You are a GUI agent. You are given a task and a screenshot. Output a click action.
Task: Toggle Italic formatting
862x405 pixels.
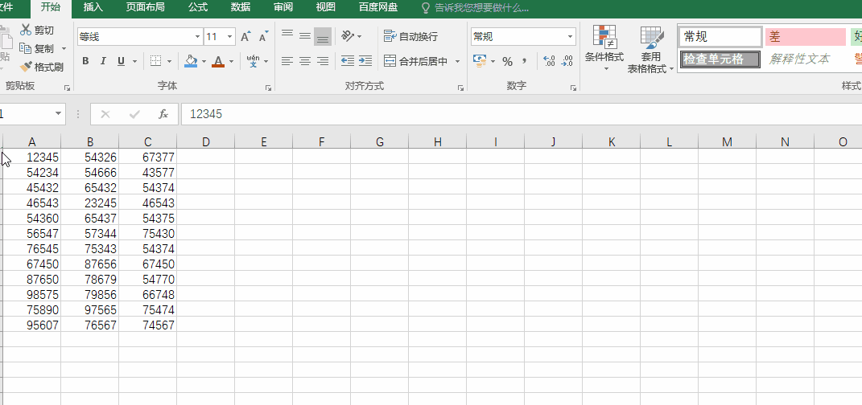[103, 61]
